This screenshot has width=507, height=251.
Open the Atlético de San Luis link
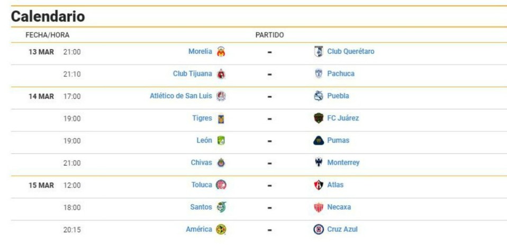coord(181,96)
